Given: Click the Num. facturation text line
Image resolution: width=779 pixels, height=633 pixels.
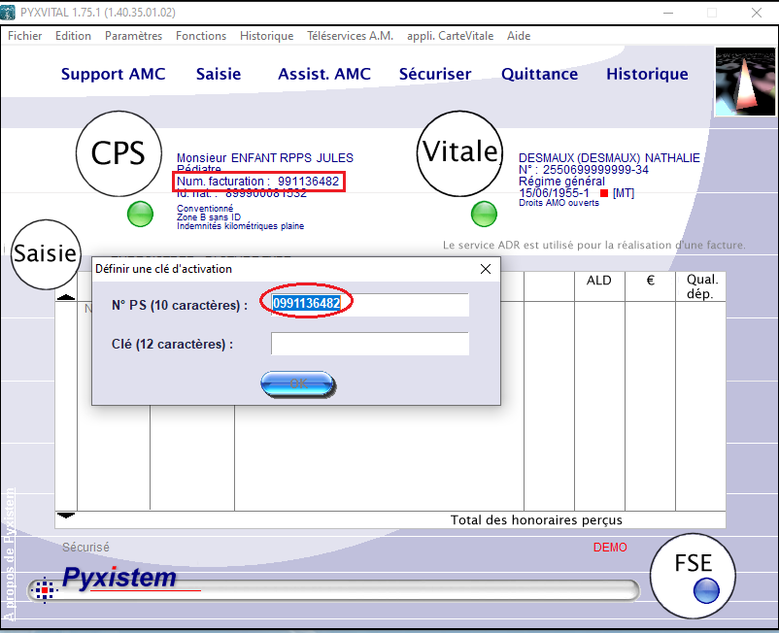Looking at the screenshot, I should coord(257,182).
